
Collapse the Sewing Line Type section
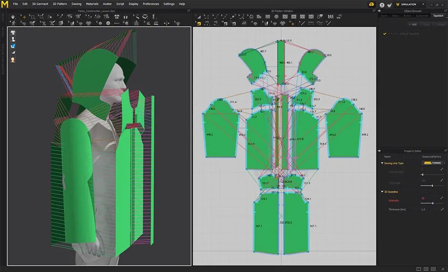point(382,163)
